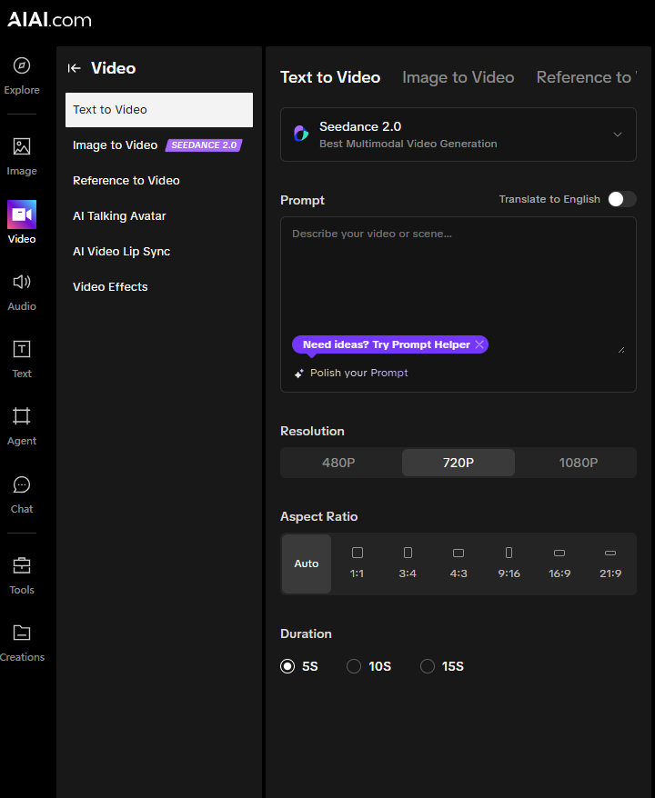This screenshot has height=798, width=655.
Task: Open the Audio speaker icon
Action: point(22,282)
